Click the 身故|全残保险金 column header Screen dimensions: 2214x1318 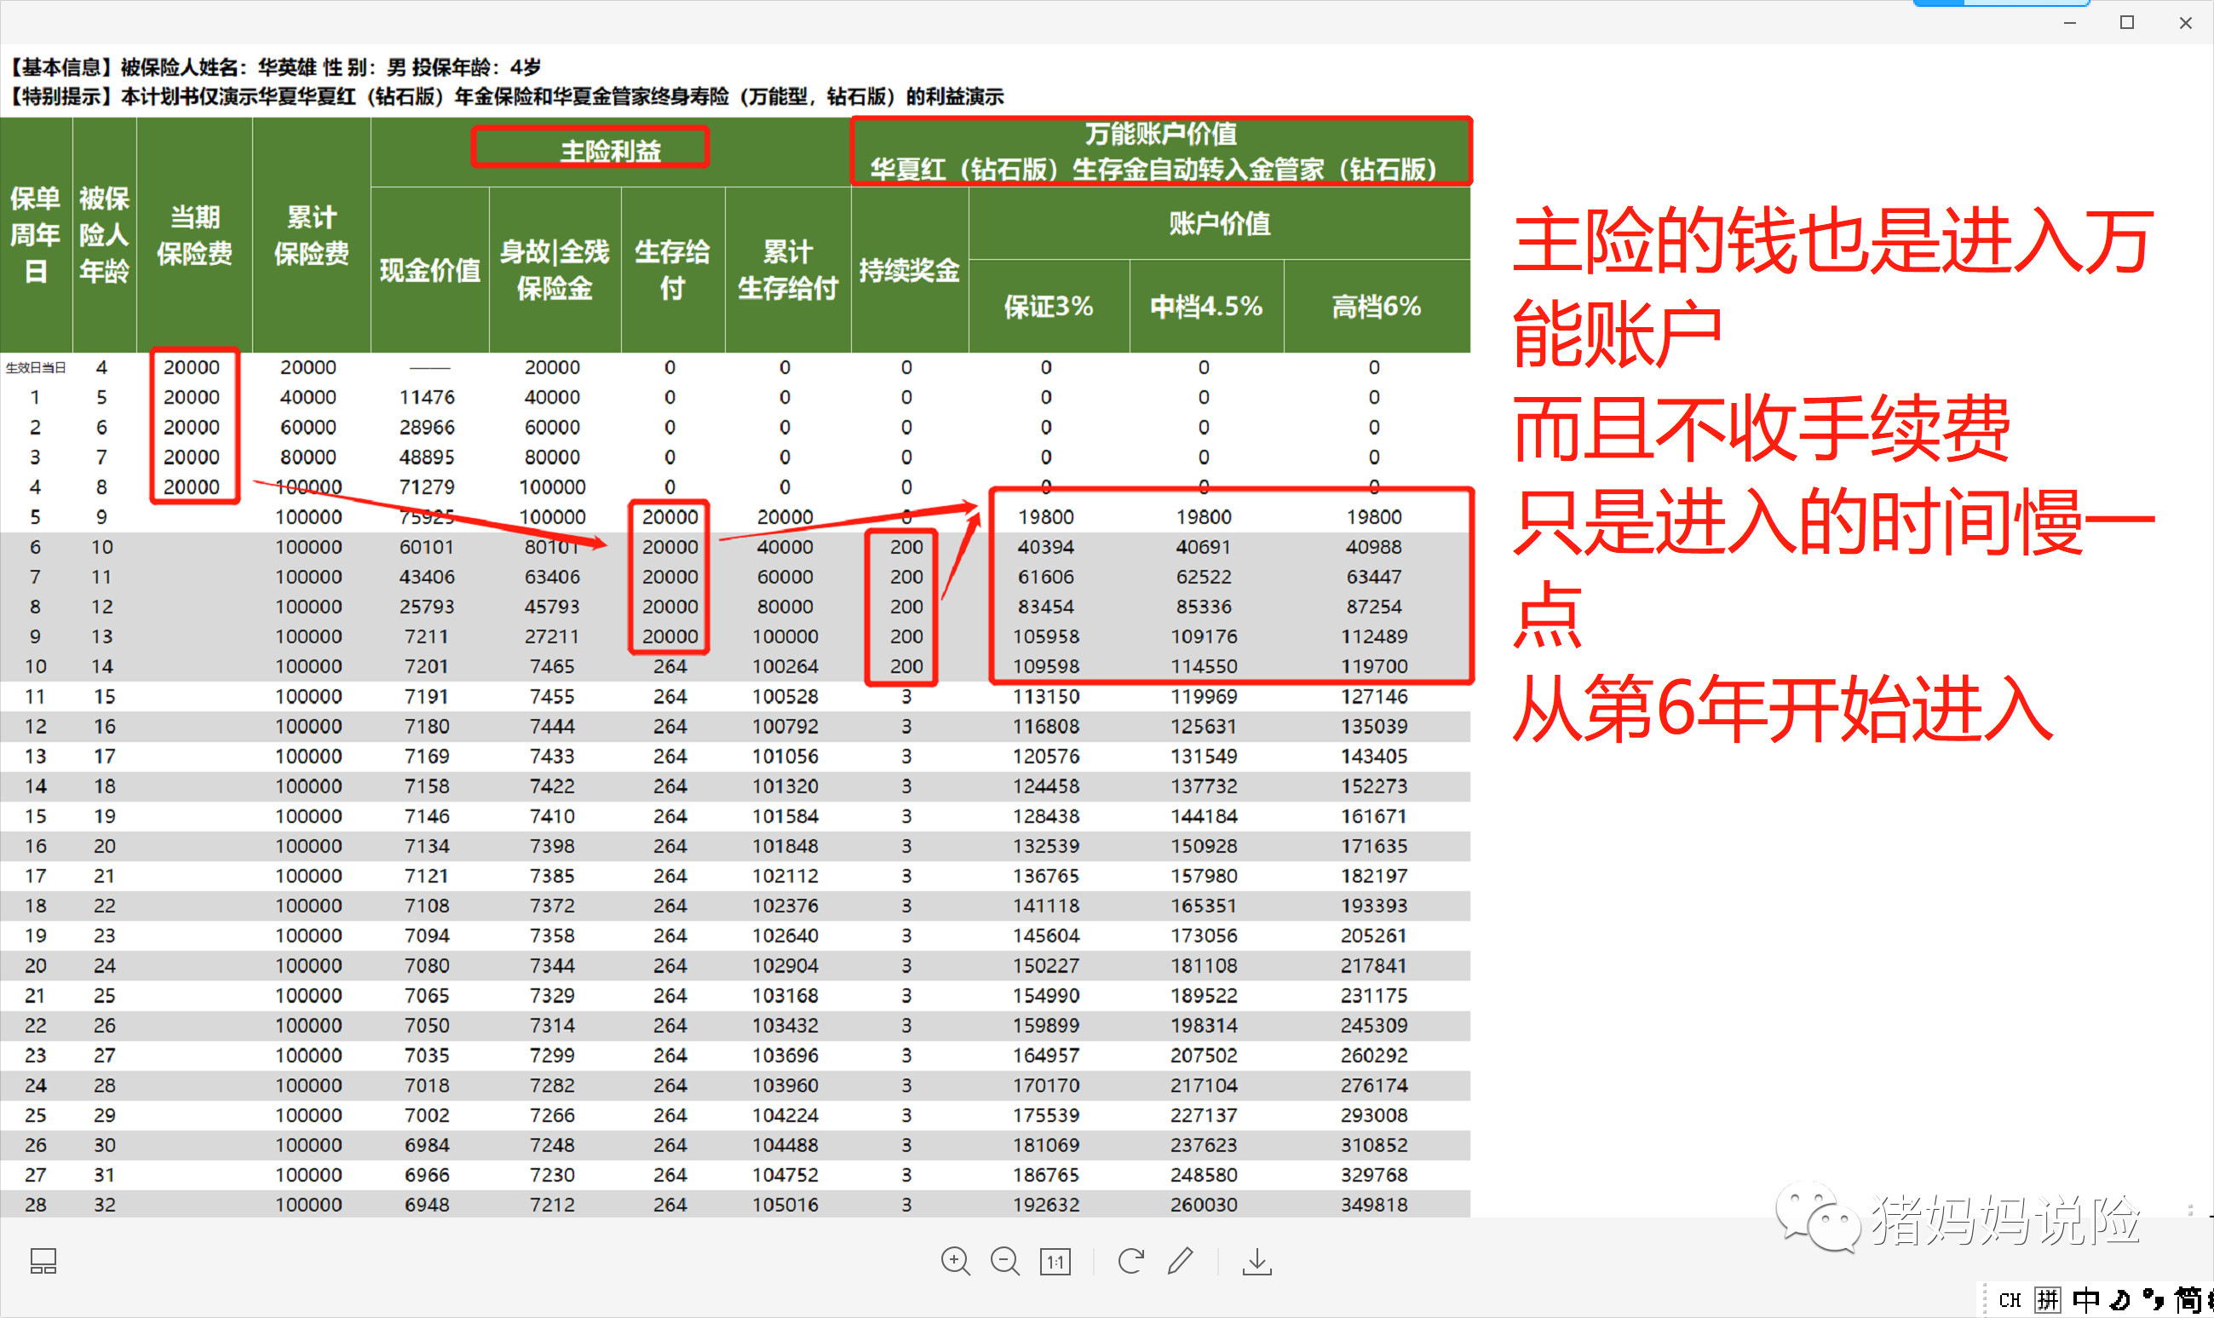click(x=555, y=270)
